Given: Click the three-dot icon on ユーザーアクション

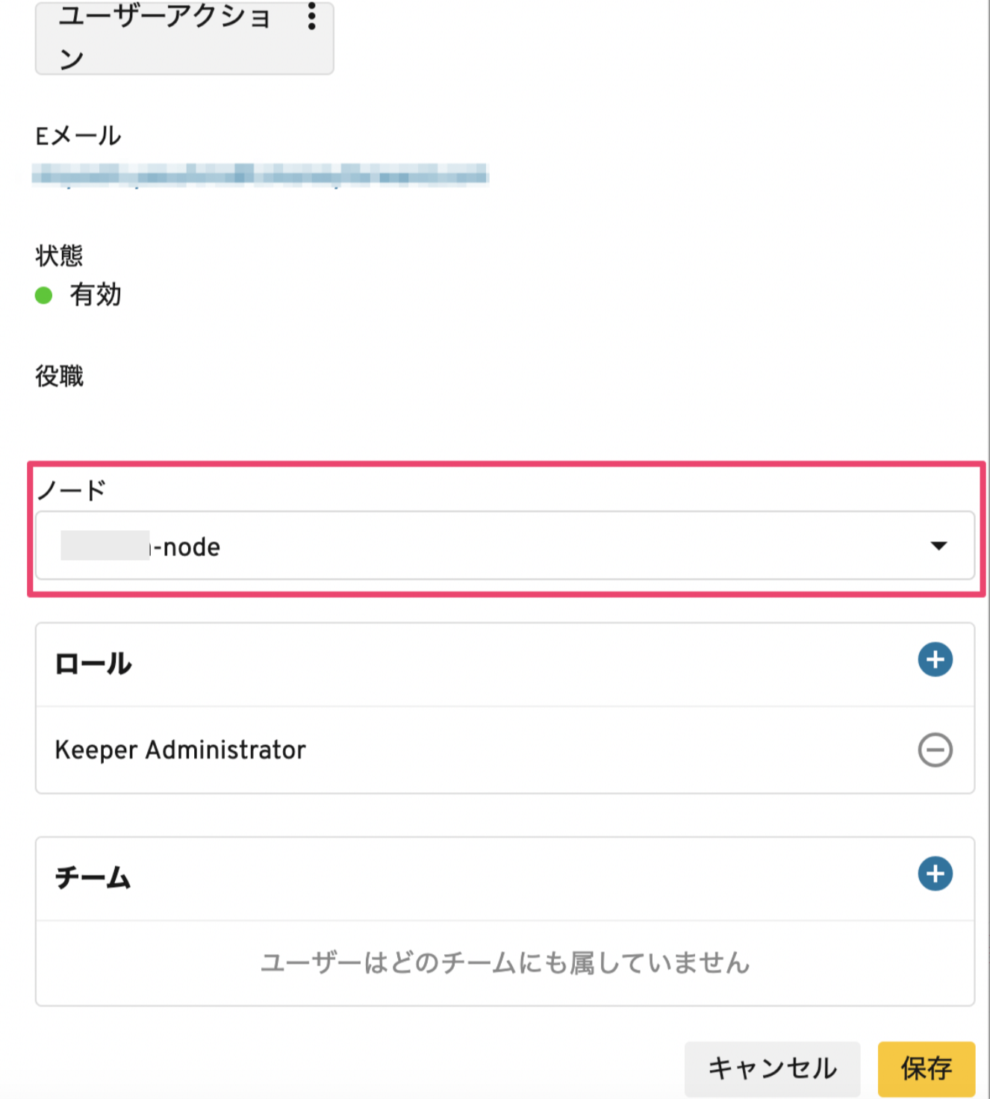Looking at the screenshot, I should click(x=311, y=16).
